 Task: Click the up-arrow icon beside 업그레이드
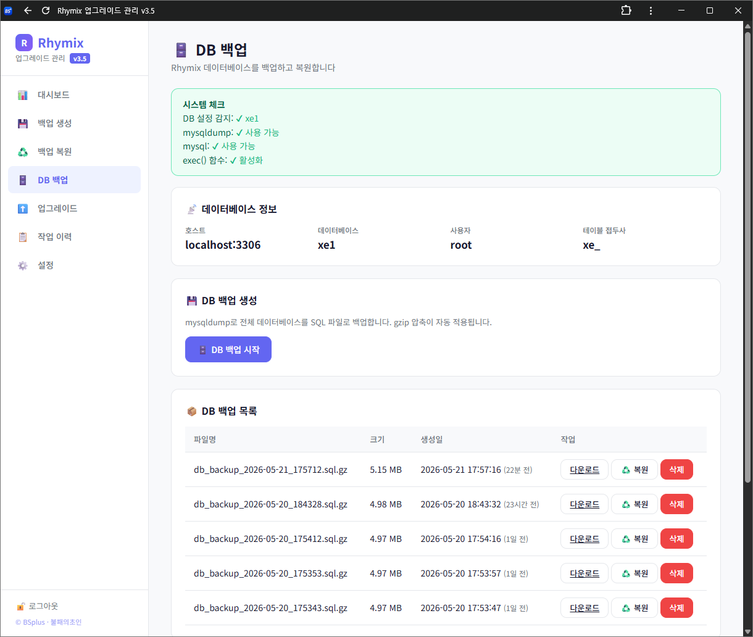pyautogui.click(x=23, y=209)
